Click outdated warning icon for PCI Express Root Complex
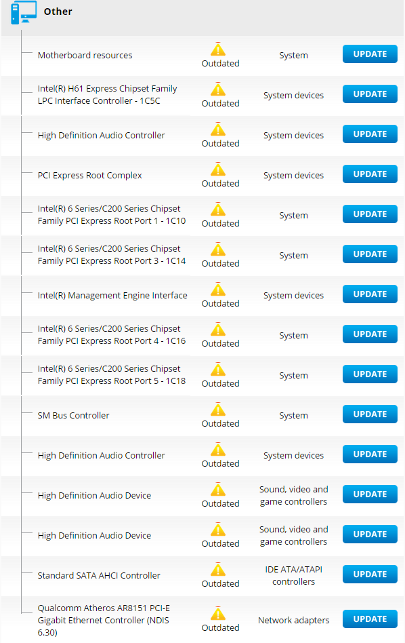Viewport: 405px width, 643px height. 218,170
